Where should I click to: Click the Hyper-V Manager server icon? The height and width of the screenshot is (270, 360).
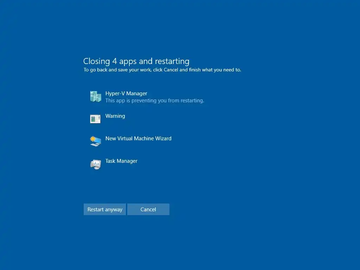(x=96, y=96)
